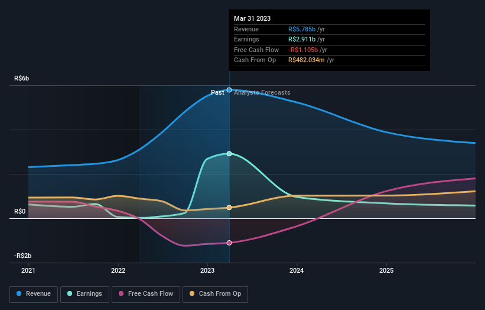Click the 2021 x-axis label
485x310 pixels.
(28, 271)
